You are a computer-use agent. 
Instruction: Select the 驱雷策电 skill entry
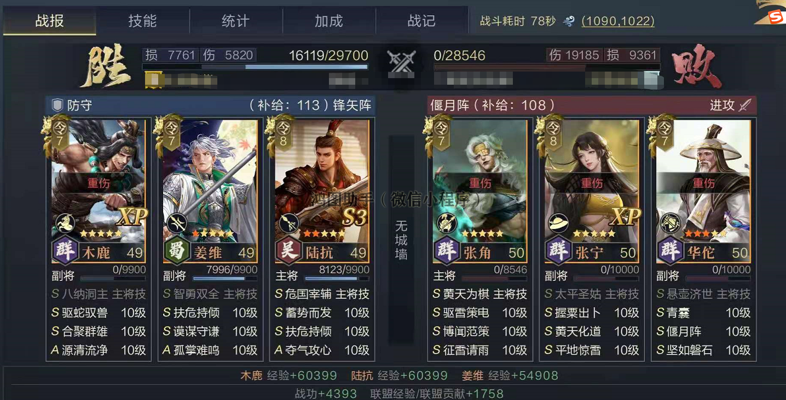[480, 313]
